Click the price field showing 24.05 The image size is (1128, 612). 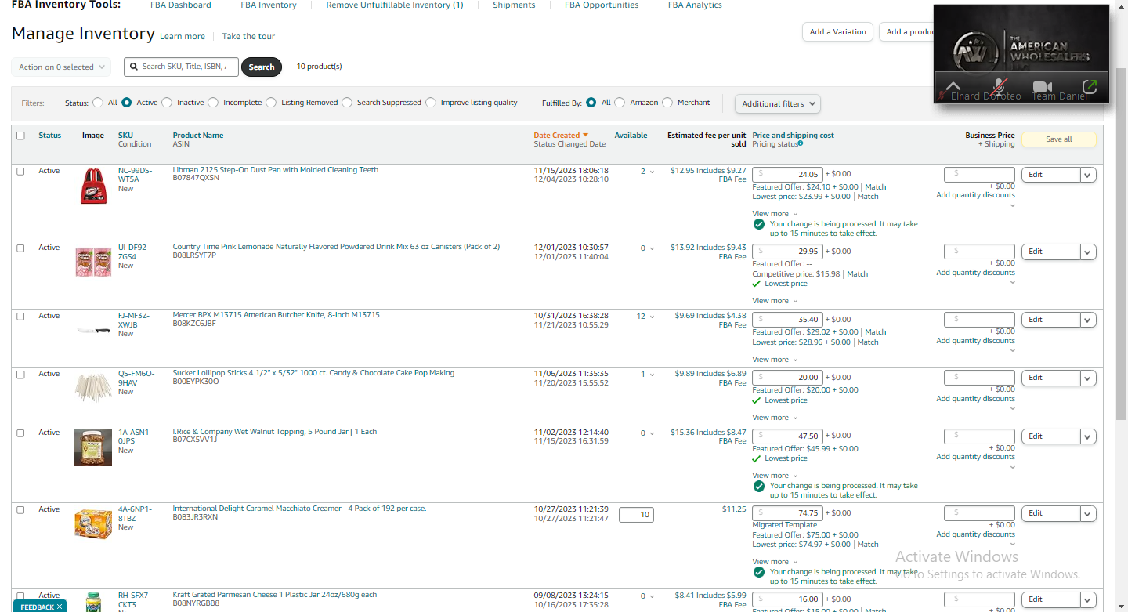pyautogui.click(x=786, y=174)
